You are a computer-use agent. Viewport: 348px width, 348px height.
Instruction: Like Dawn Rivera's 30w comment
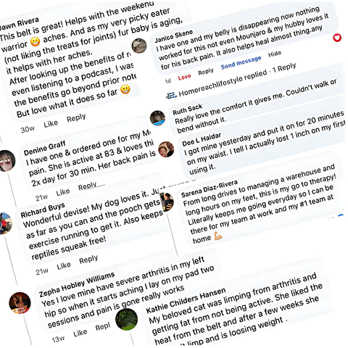[x=51, y=124]
